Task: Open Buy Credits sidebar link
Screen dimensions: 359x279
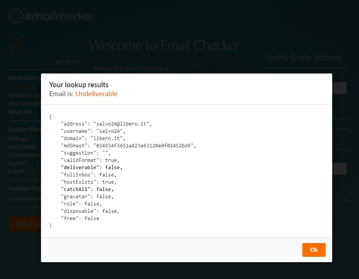Action: [22, 147]
